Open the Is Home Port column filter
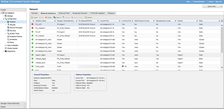The width and height of the screenshot is (224, 109). 132,21
